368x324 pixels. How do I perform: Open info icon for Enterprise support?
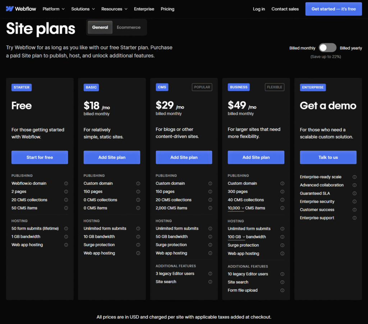pos(354,218)
